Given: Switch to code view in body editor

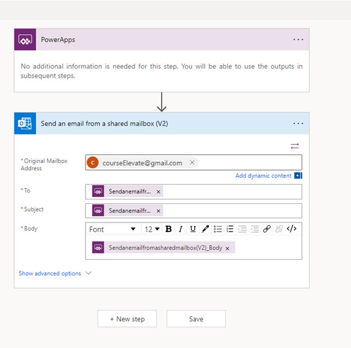Looking at the screenshot, I should (x=291, y=229).
